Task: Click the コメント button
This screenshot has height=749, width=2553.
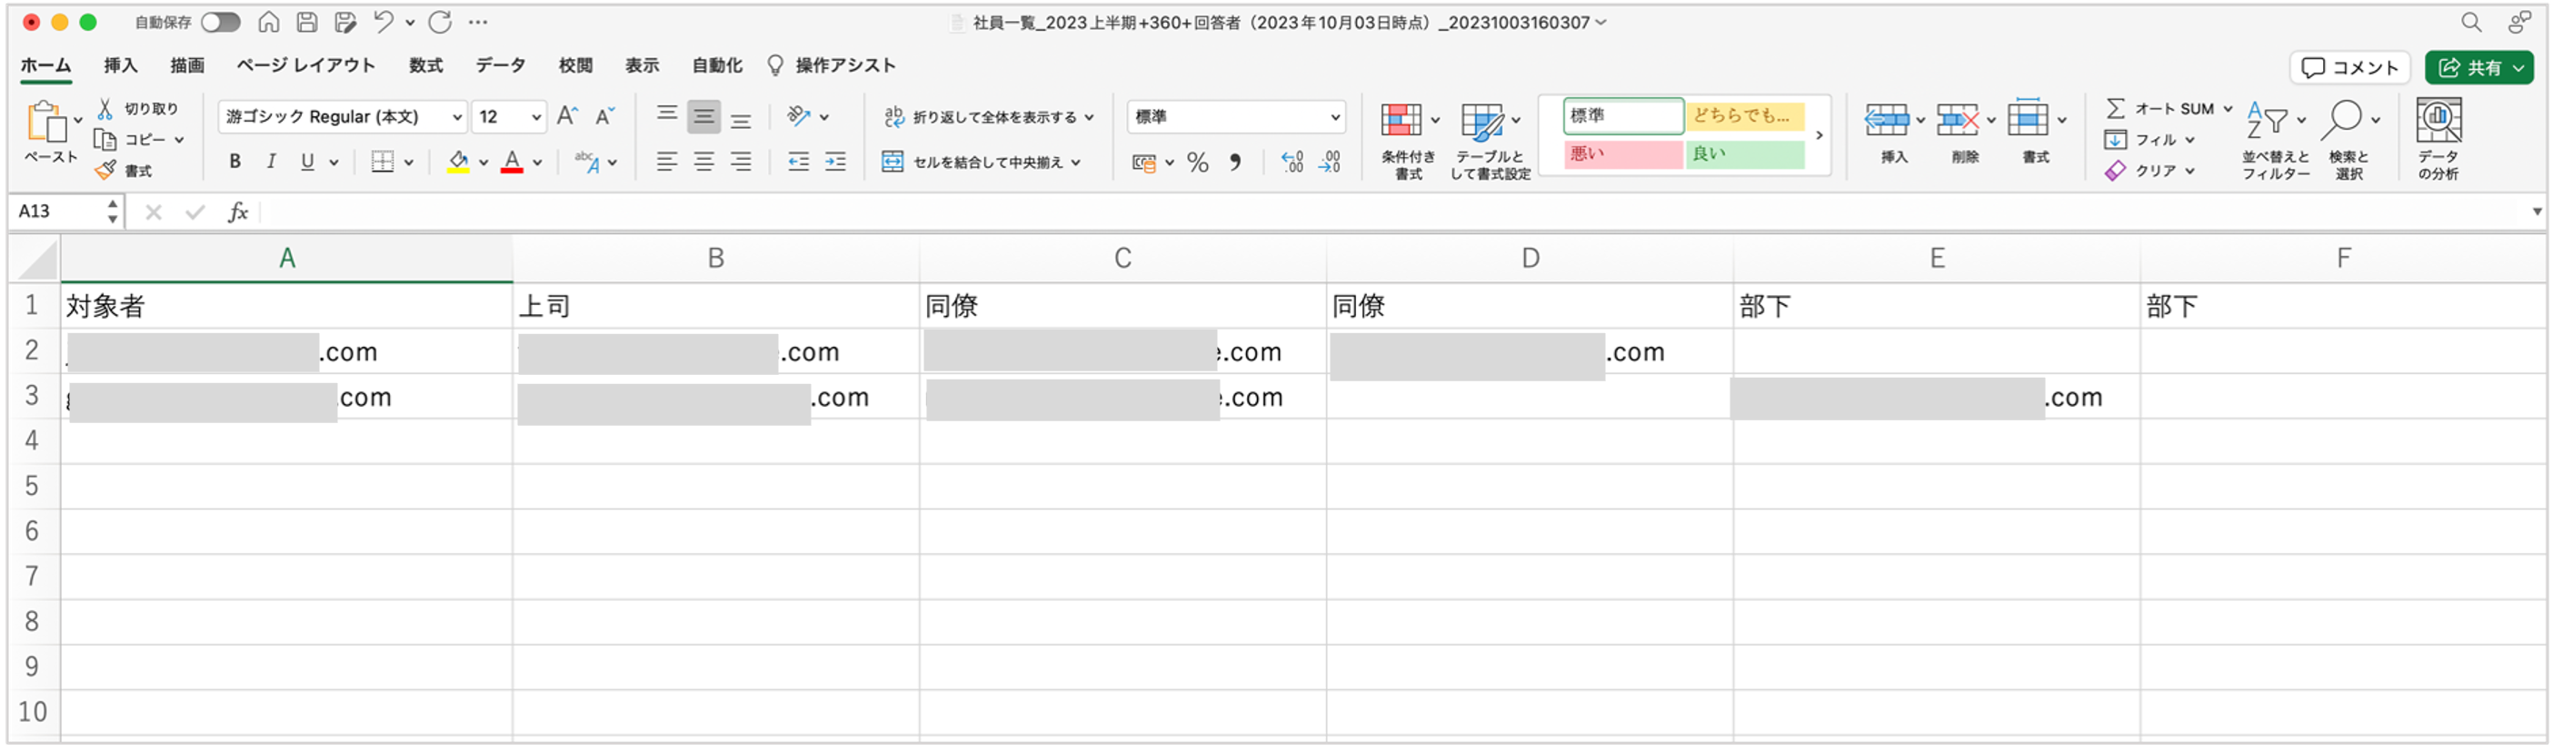Action: (x=2349, y=67)
